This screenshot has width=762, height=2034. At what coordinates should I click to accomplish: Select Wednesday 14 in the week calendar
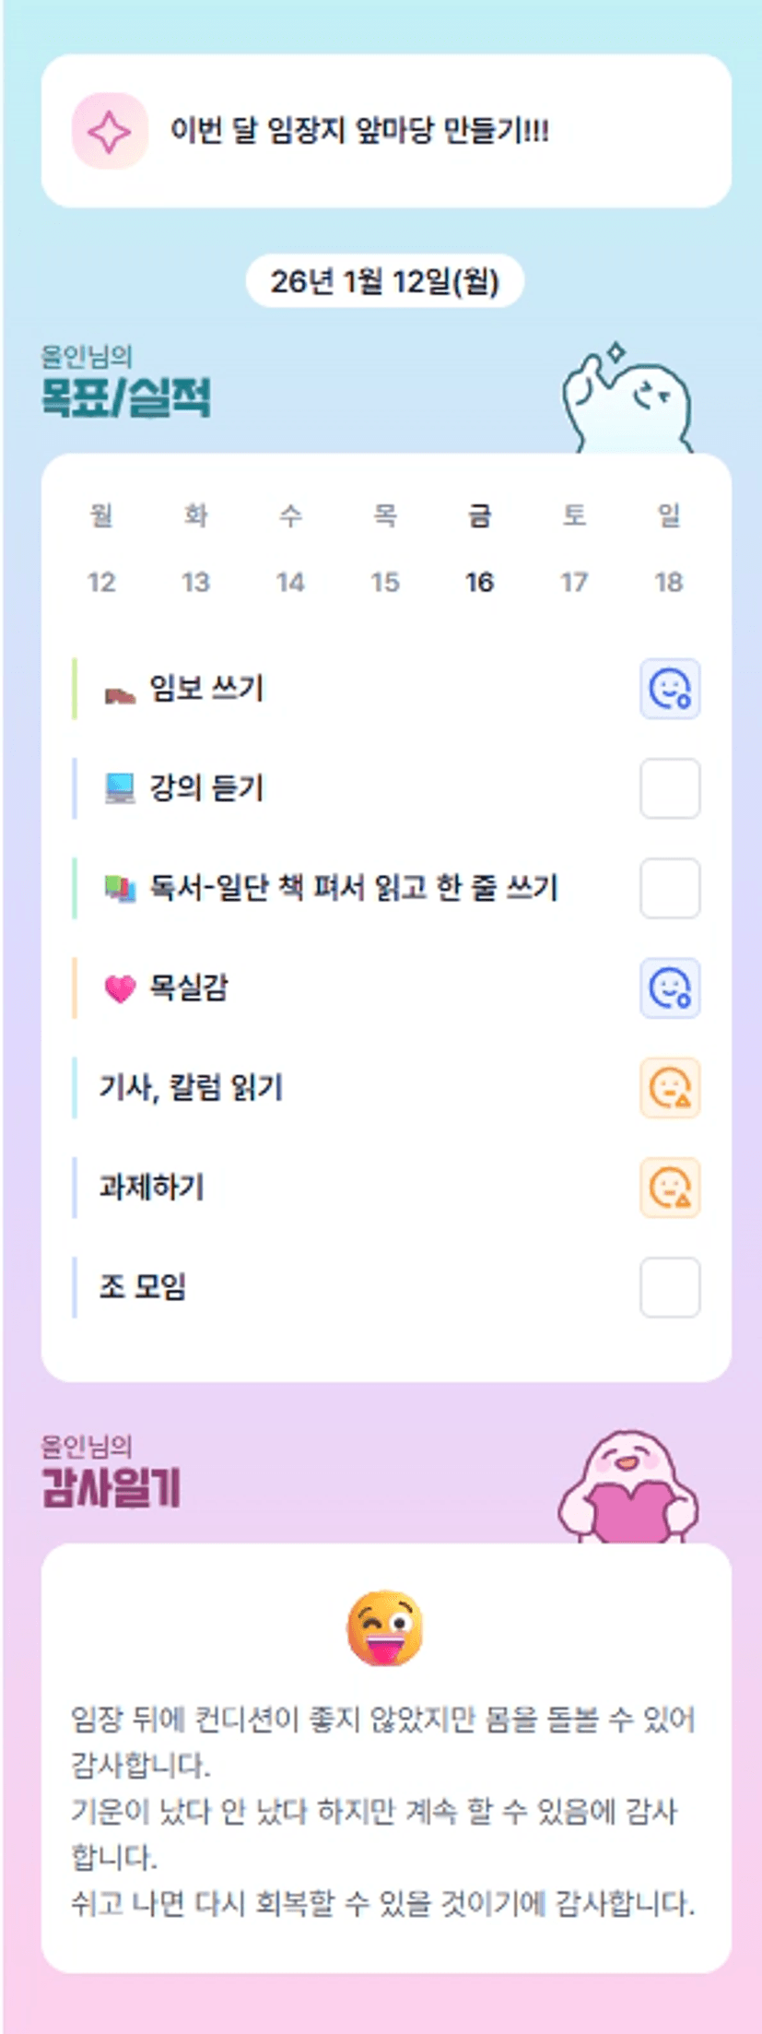[290, 582]
